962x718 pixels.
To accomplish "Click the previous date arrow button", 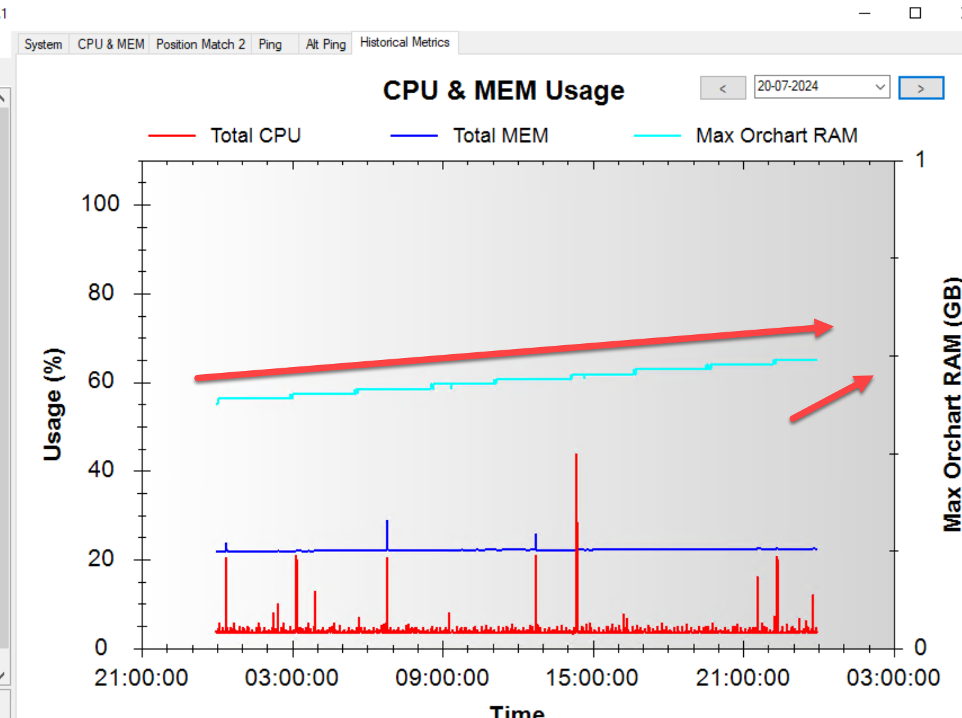I will tap(723, 88).
